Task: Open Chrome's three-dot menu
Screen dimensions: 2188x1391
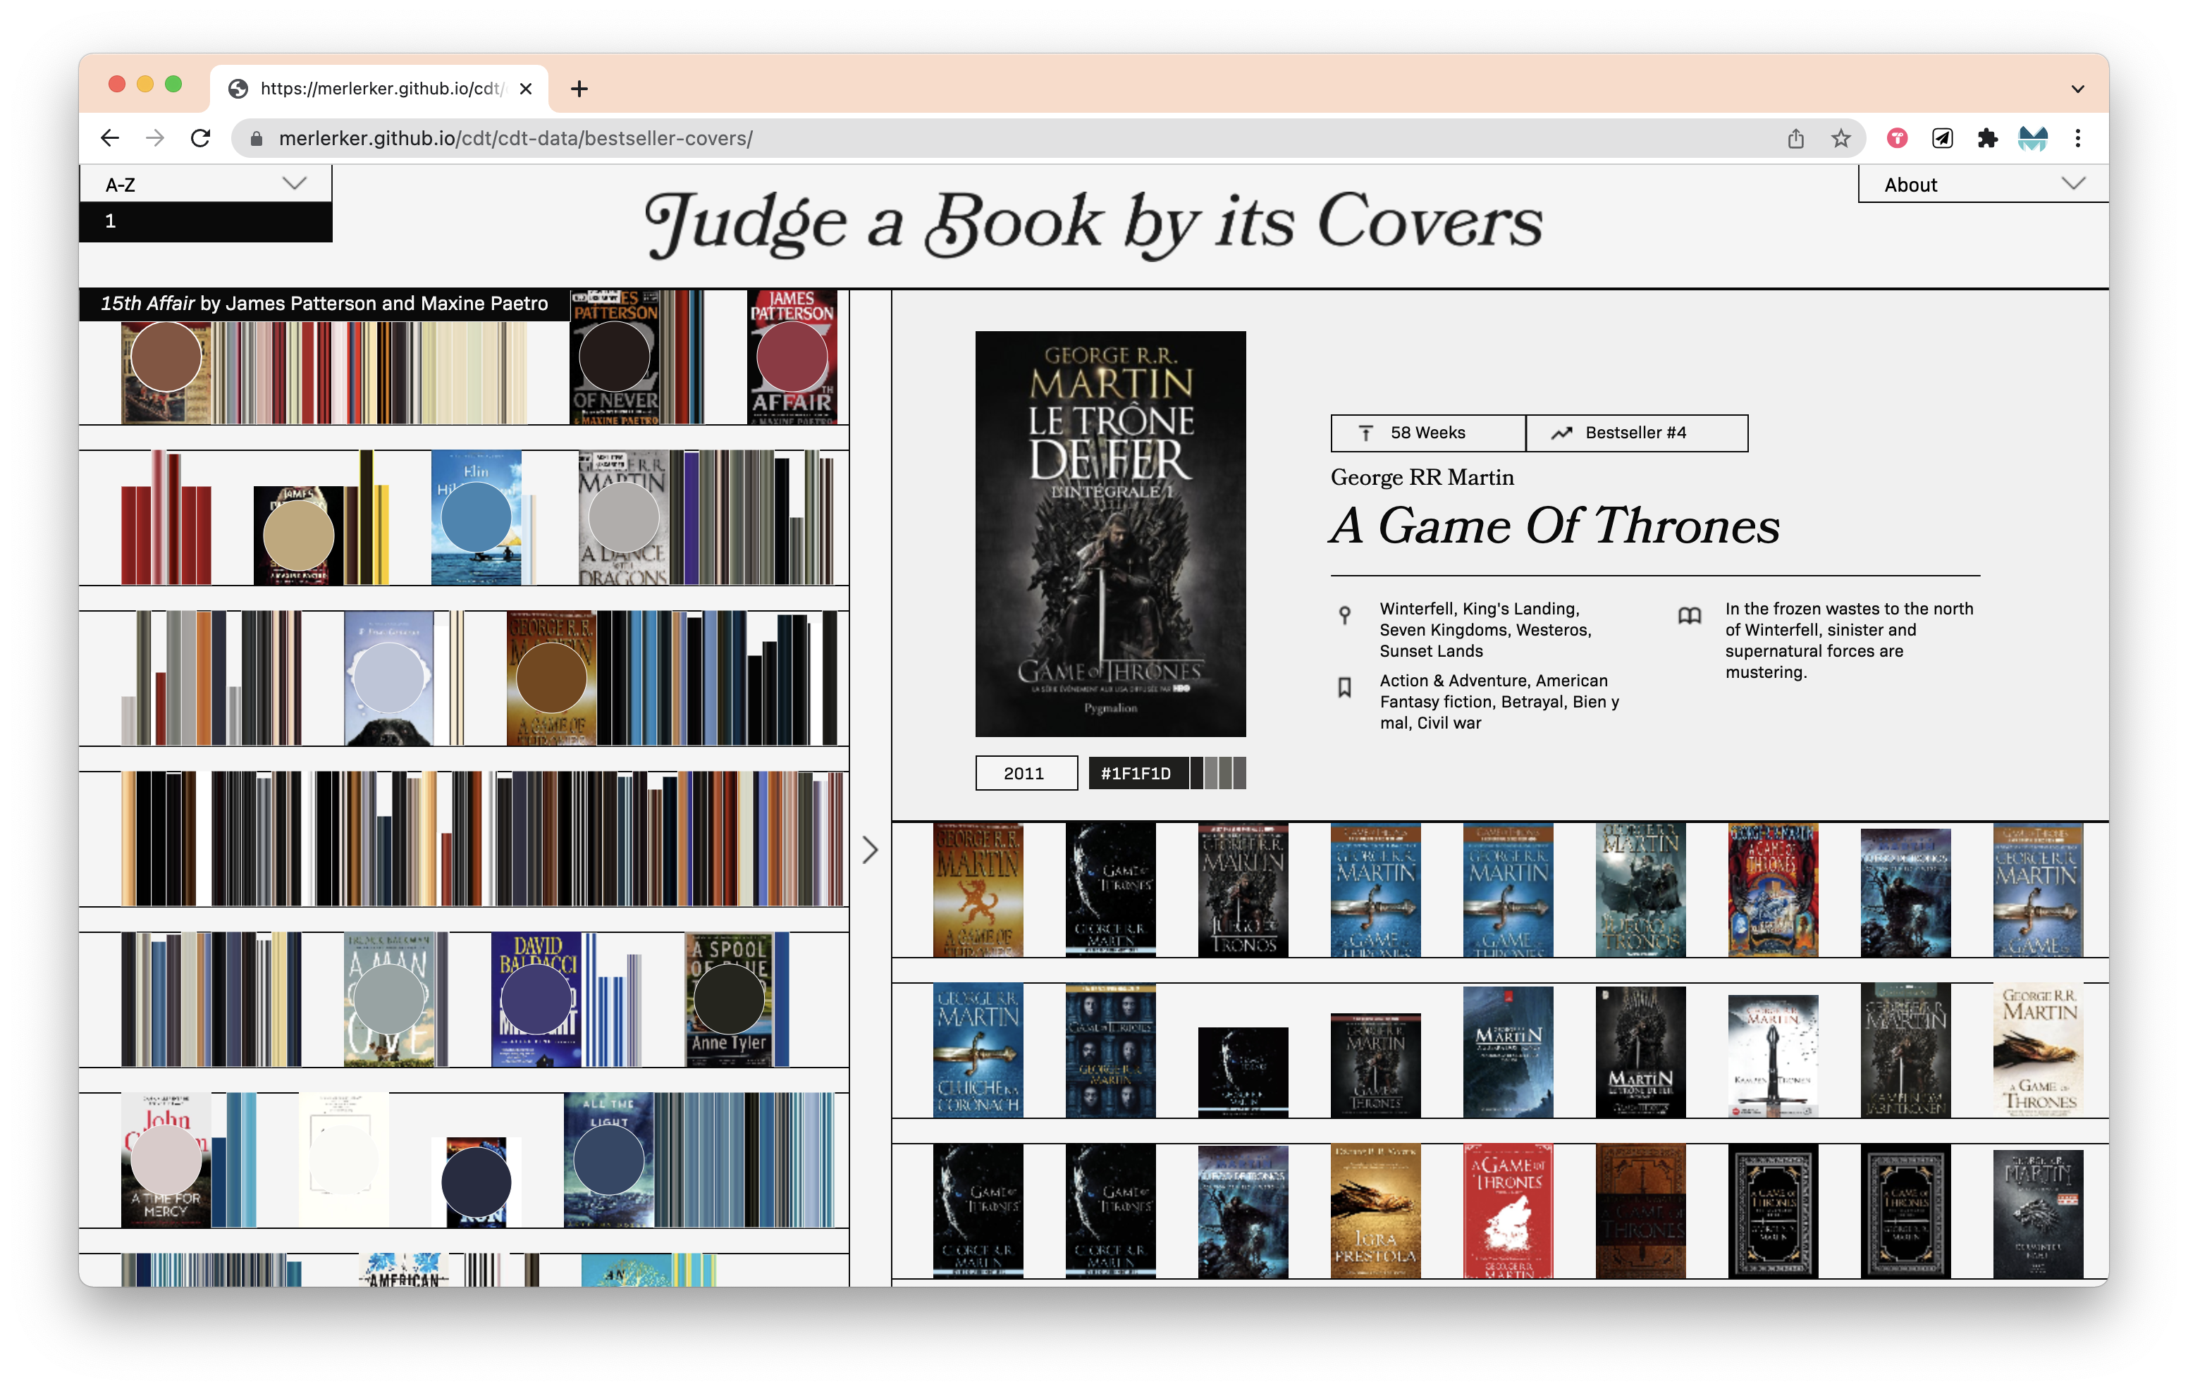Action: coord(2078,138)
